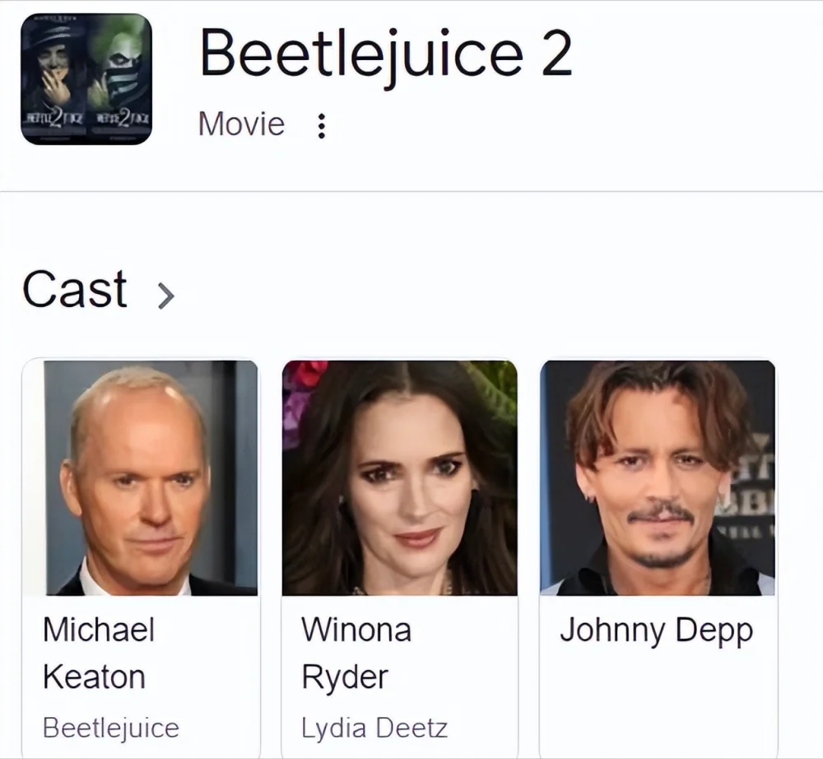Open Winona Ryder's cast photo
The height and width of the screenshot is (759, 823).
click(x=399, y=477)
